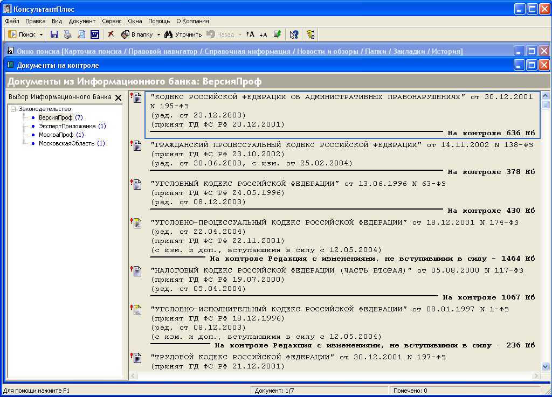The height and width of the screenshot is (397, 552).
Task: Click icon beside Кодекс об административных правонарушениях
Action: (136, 97)
